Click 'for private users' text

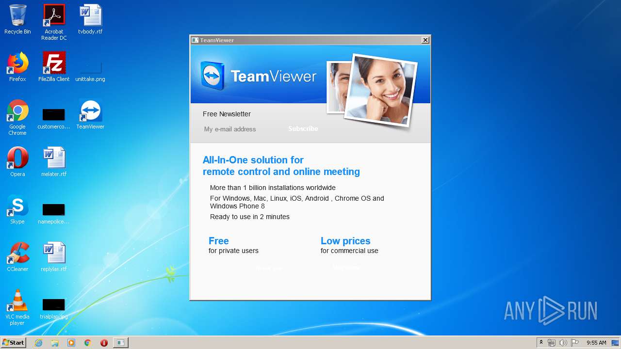(x=233, y=251)
